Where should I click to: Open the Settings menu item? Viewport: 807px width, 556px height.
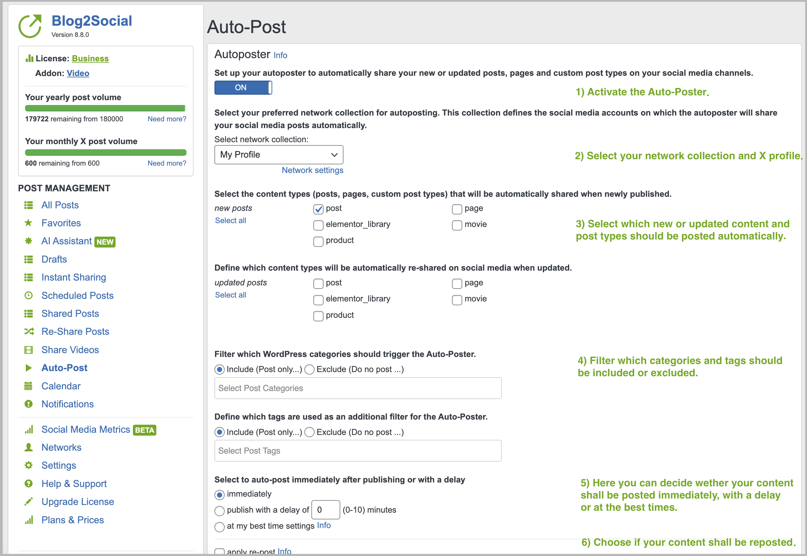click(58, 465)
